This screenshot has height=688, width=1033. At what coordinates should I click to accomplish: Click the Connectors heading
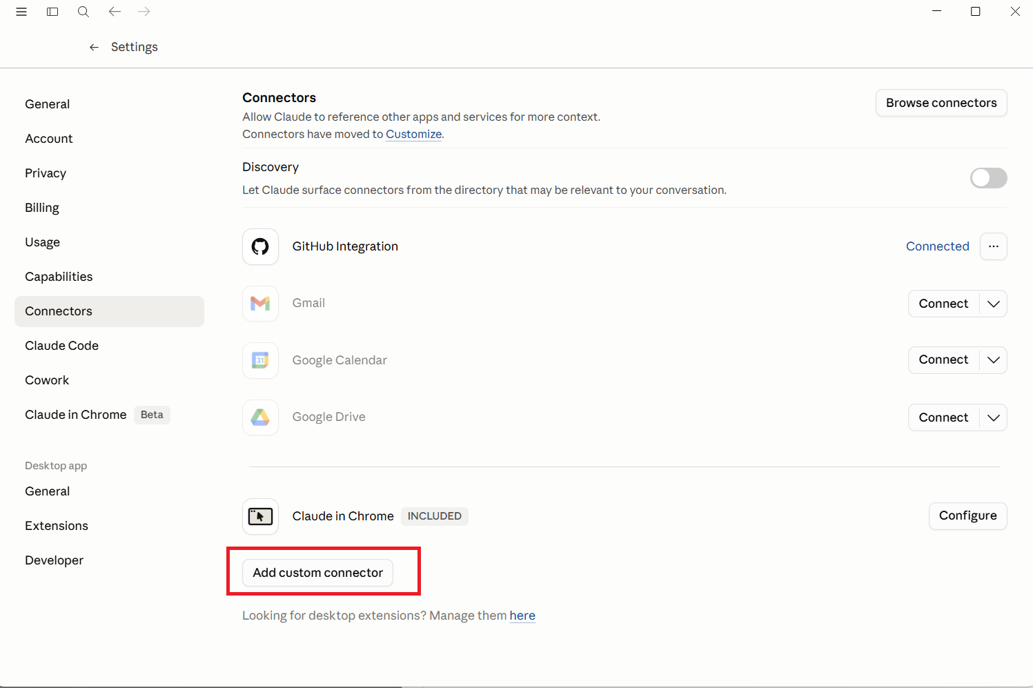point(279,97)
